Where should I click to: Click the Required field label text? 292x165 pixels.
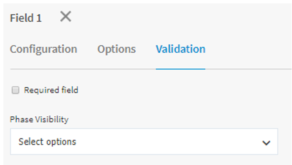[51, 90]
